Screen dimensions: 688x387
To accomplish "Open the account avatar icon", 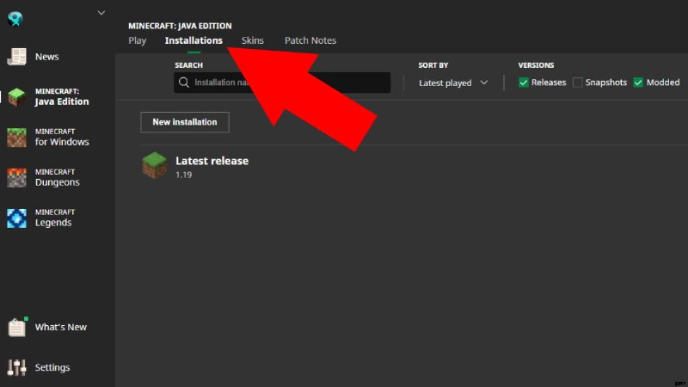I will (x=15, y=18).
